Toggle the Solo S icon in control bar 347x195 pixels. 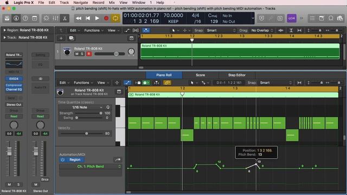[x=280, y=18]
